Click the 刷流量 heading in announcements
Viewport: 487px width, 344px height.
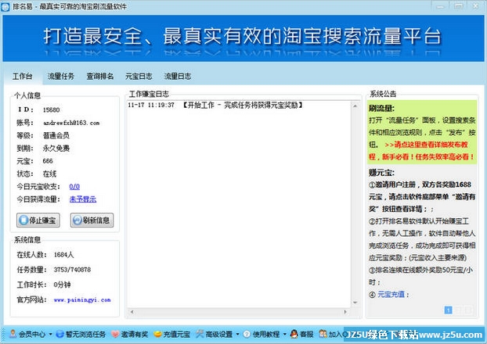coord(381,109)
